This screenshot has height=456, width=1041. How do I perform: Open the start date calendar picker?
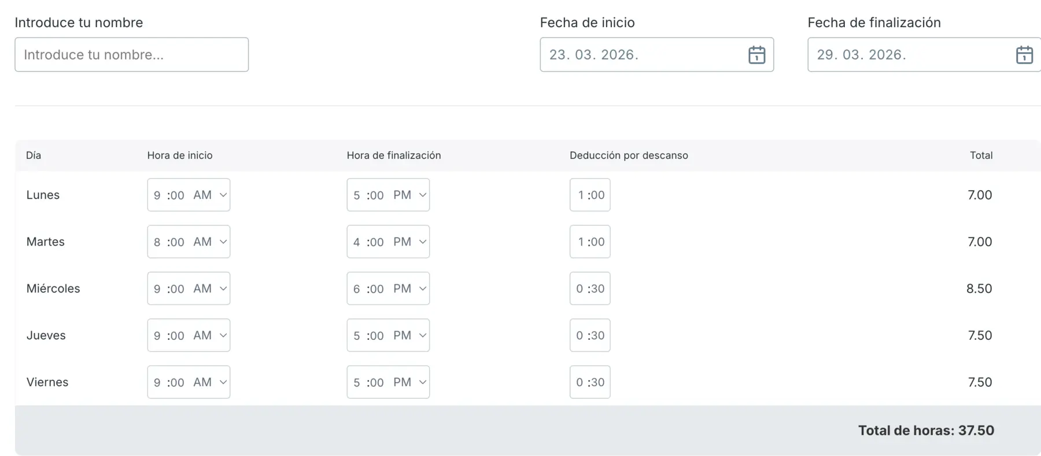click(x=758, y=54)
